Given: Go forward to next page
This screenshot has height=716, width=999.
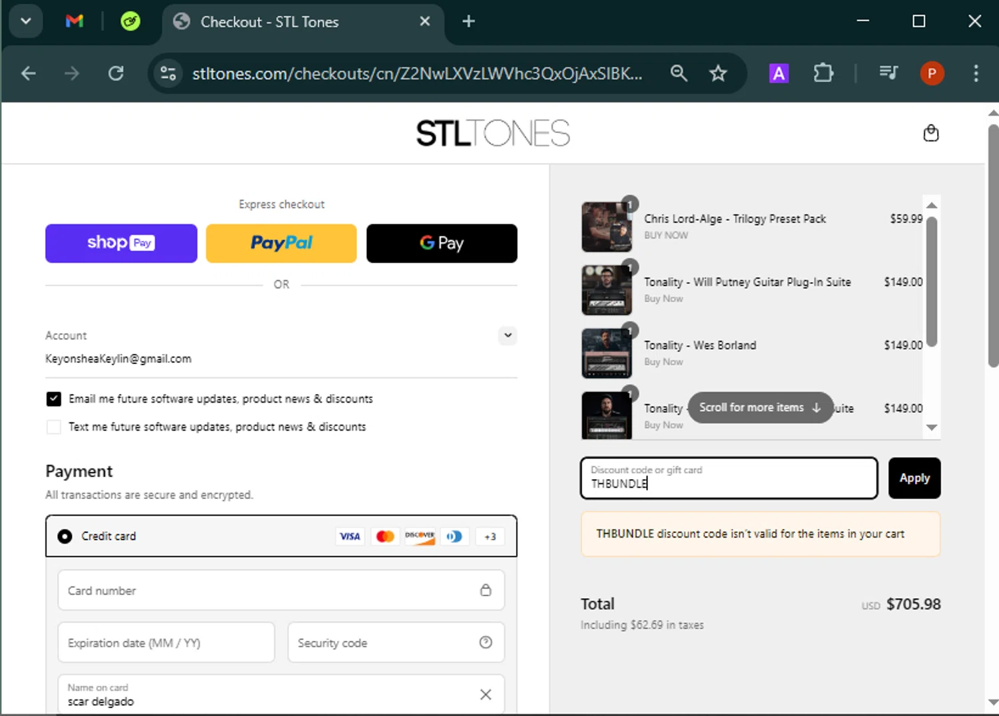Looking at the screenshot, I should tap(72, 73).
